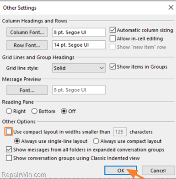
Task: Enable Use compact layout checkbox
Action: (x=9, y=131)
